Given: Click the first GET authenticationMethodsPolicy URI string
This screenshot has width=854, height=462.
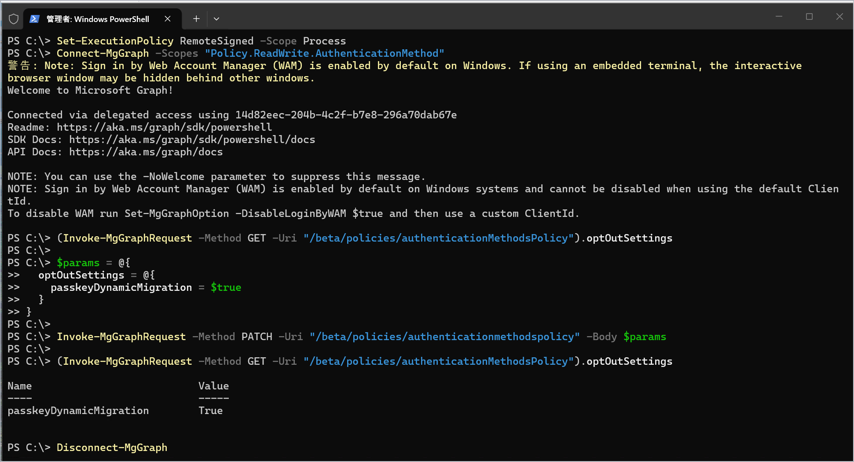Looking at the screenshot, I should pos(439,238).
